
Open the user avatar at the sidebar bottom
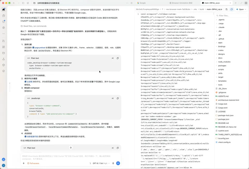pyautogui.click(x=3, y=166)
